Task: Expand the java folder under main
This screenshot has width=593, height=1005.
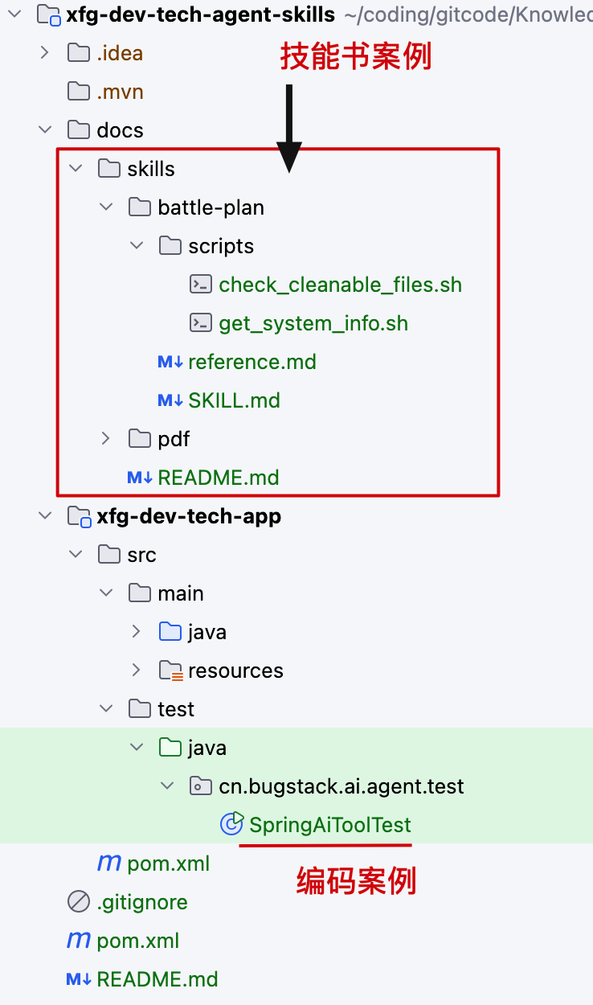Action: (135, 631)
